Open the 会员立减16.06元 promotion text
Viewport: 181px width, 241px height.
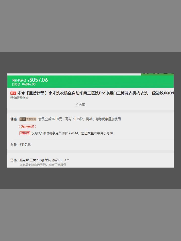[80, 119]
